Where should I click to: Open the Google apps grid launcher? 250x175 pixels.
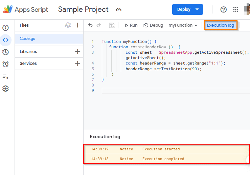pos(236,9)
